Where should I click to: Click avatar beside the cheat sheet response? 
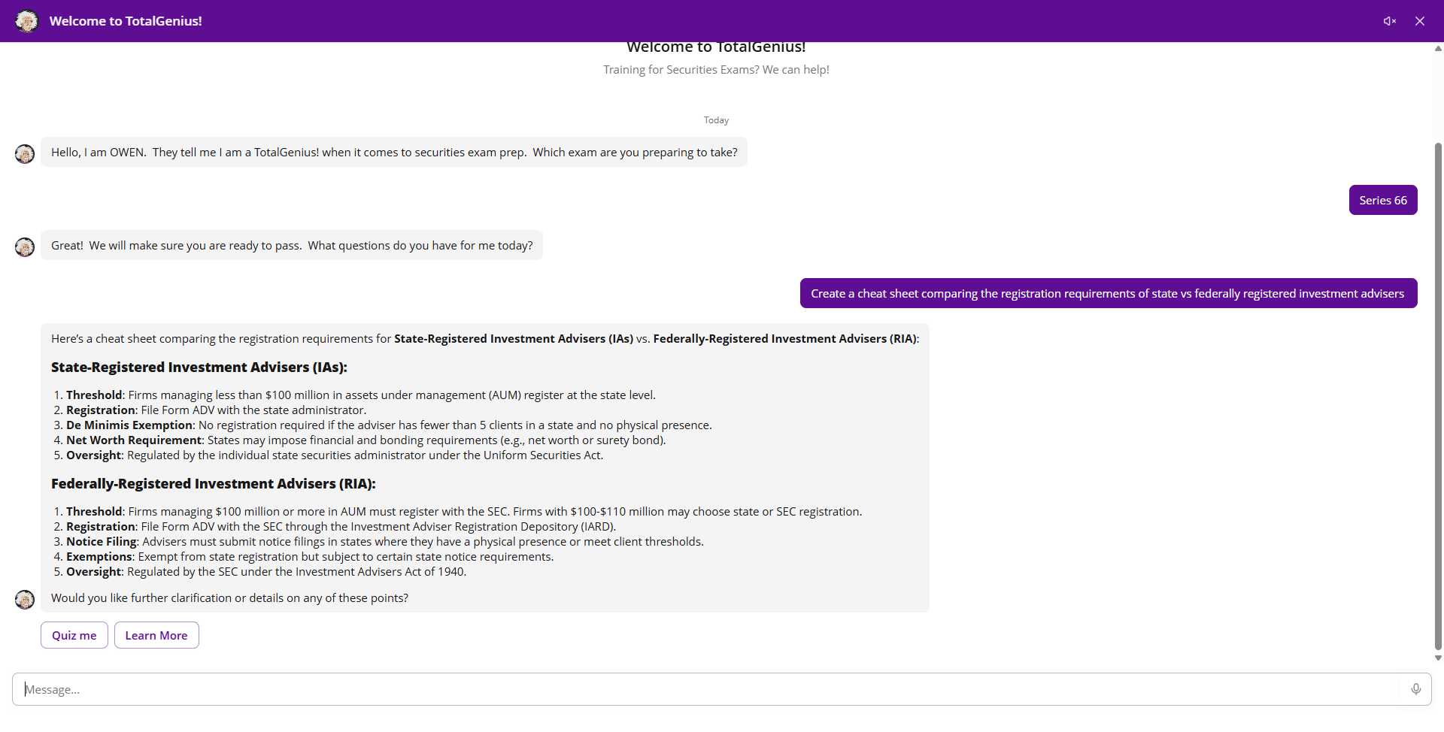click(x=25, y=599)
